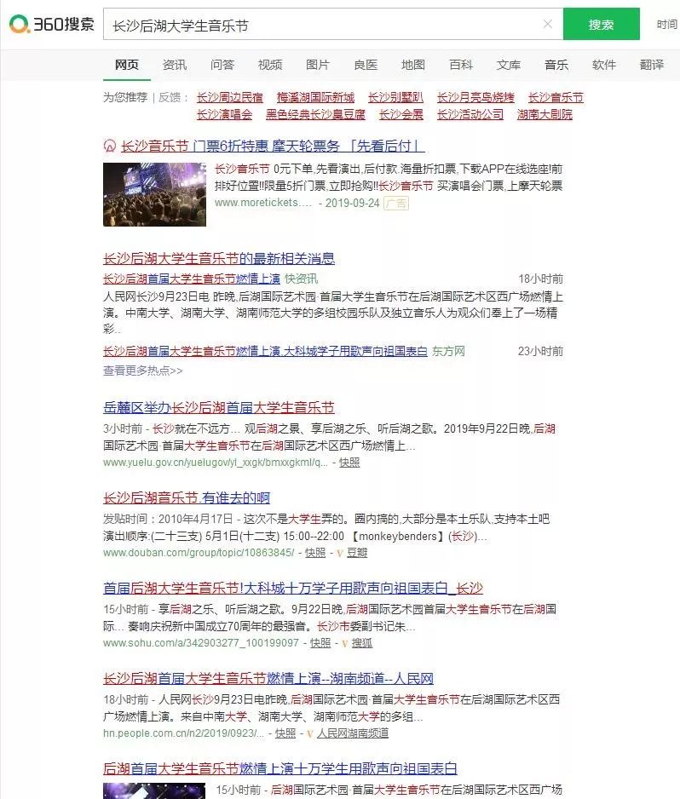This screenshot has height=799, width=680.
Task: Open the 东方网 news headline about 大科城学子
Action: [x=265, y=351]
